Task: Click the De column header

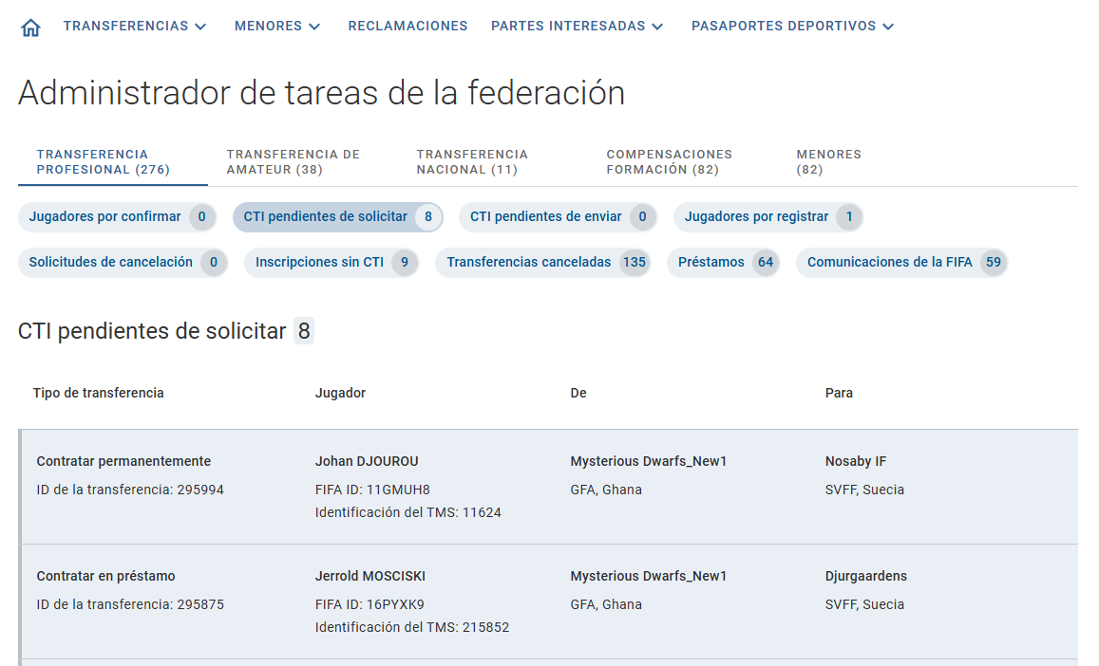Action: point(578,393)
